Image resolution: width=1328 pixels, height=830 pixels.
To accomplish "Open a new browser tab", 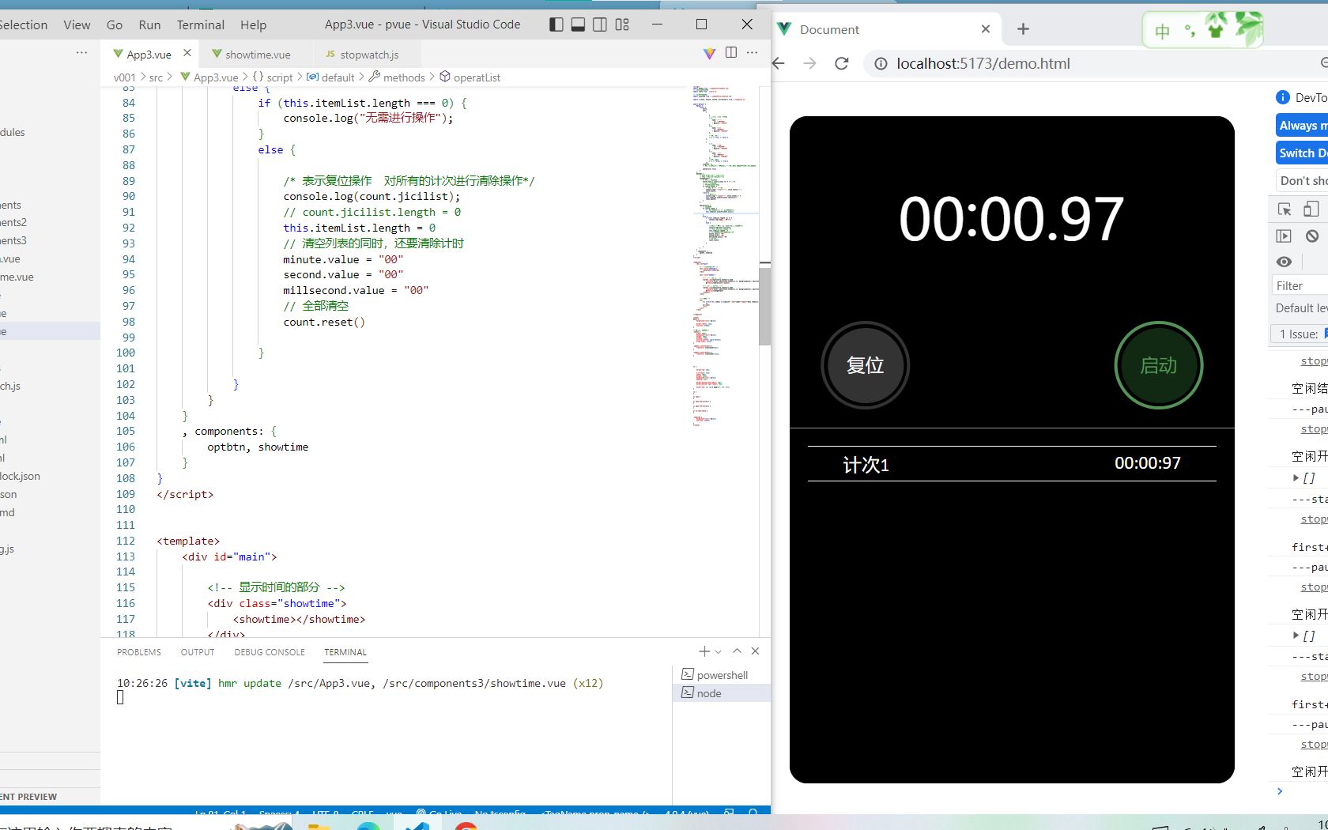I will (1024, 29).
